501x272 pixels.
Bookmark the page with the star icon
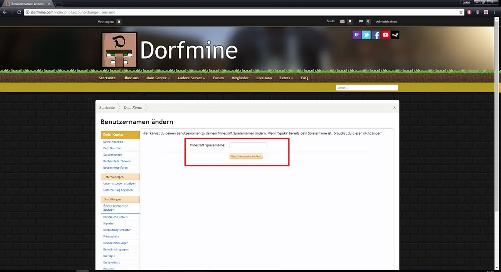pos(461,12)
